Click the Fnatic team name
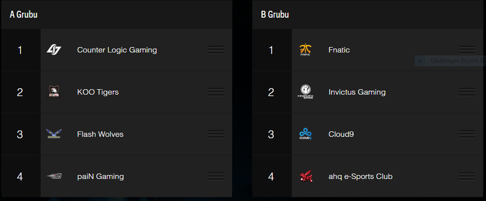Image resolution: width=486 pixels, height=201 pixels. click(339, 50)
